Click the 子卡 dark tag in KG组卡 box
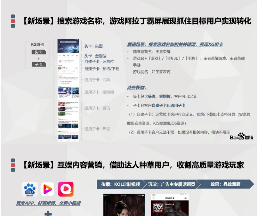The width and height of the screenshot is (264, 216). pyautogui.click(x=39, y=64)
